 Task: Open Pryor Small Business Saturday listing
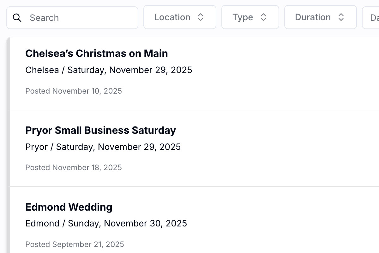click(100, 130)
